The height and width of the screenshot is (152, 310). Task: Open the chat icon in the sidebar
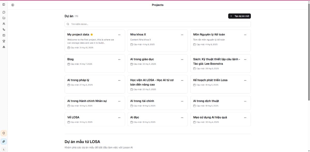(4, 12)
